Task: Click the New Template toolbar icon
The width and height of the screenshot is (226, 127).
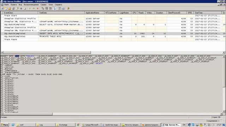Action: 6,8
